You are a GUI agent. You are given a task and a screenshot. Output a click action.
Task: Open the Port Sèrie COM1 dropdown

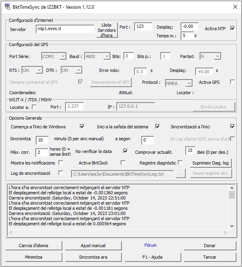coord(63,56)
